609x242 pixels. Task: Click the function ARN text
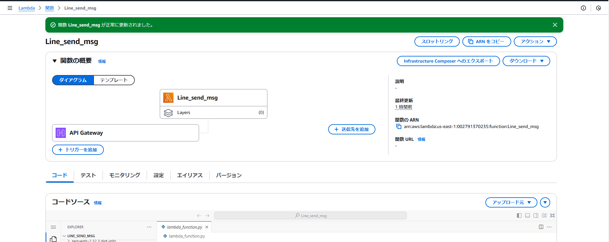pyautogui.click(x=471, y=126)
